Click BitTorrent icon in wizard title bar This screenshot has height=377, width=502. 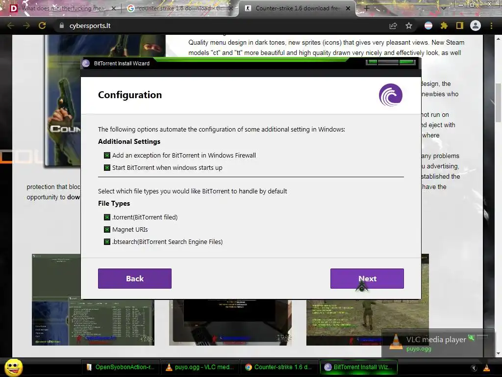point(86,63)
